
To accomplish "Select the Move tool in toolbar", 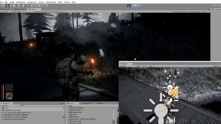I will [x=8, y=6].
